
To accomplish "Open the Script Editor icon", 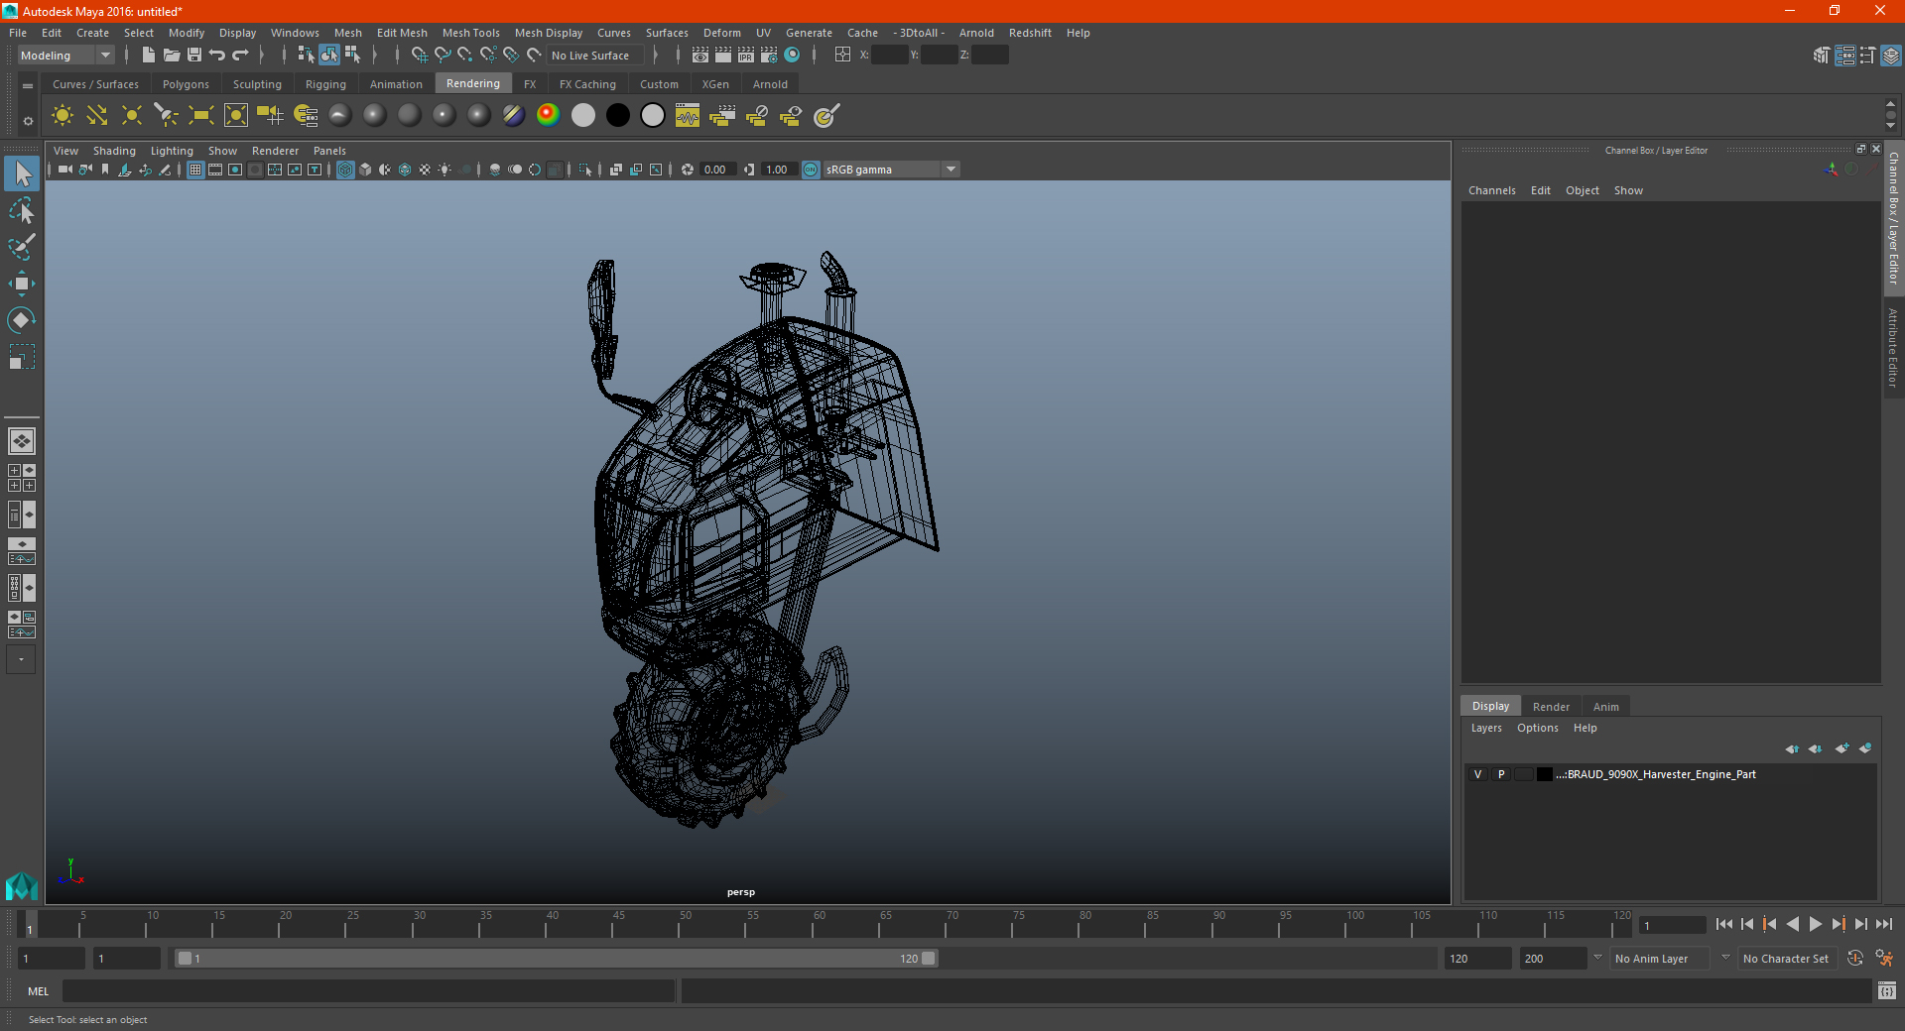I will pyautogui.click(x=1887, y=991).
